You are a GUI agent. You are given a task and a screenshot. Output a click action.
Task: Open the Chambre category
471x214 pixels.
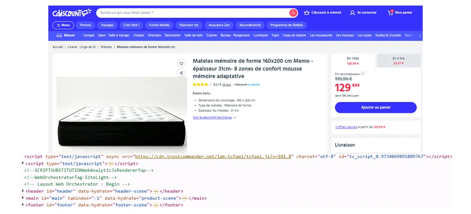click(x=154, y=35)
